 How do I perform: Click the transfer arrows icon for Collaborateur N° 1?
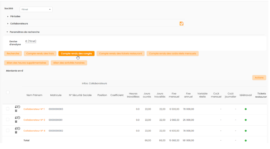16,107
